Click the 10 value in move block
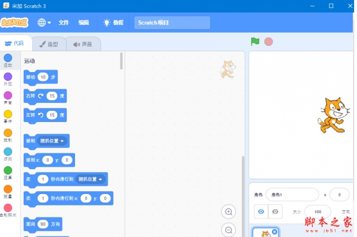 pos(43,77)
